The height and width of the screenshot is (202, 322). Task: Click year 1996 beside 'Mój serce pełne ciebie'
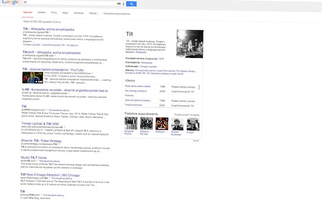pos(162,87)
